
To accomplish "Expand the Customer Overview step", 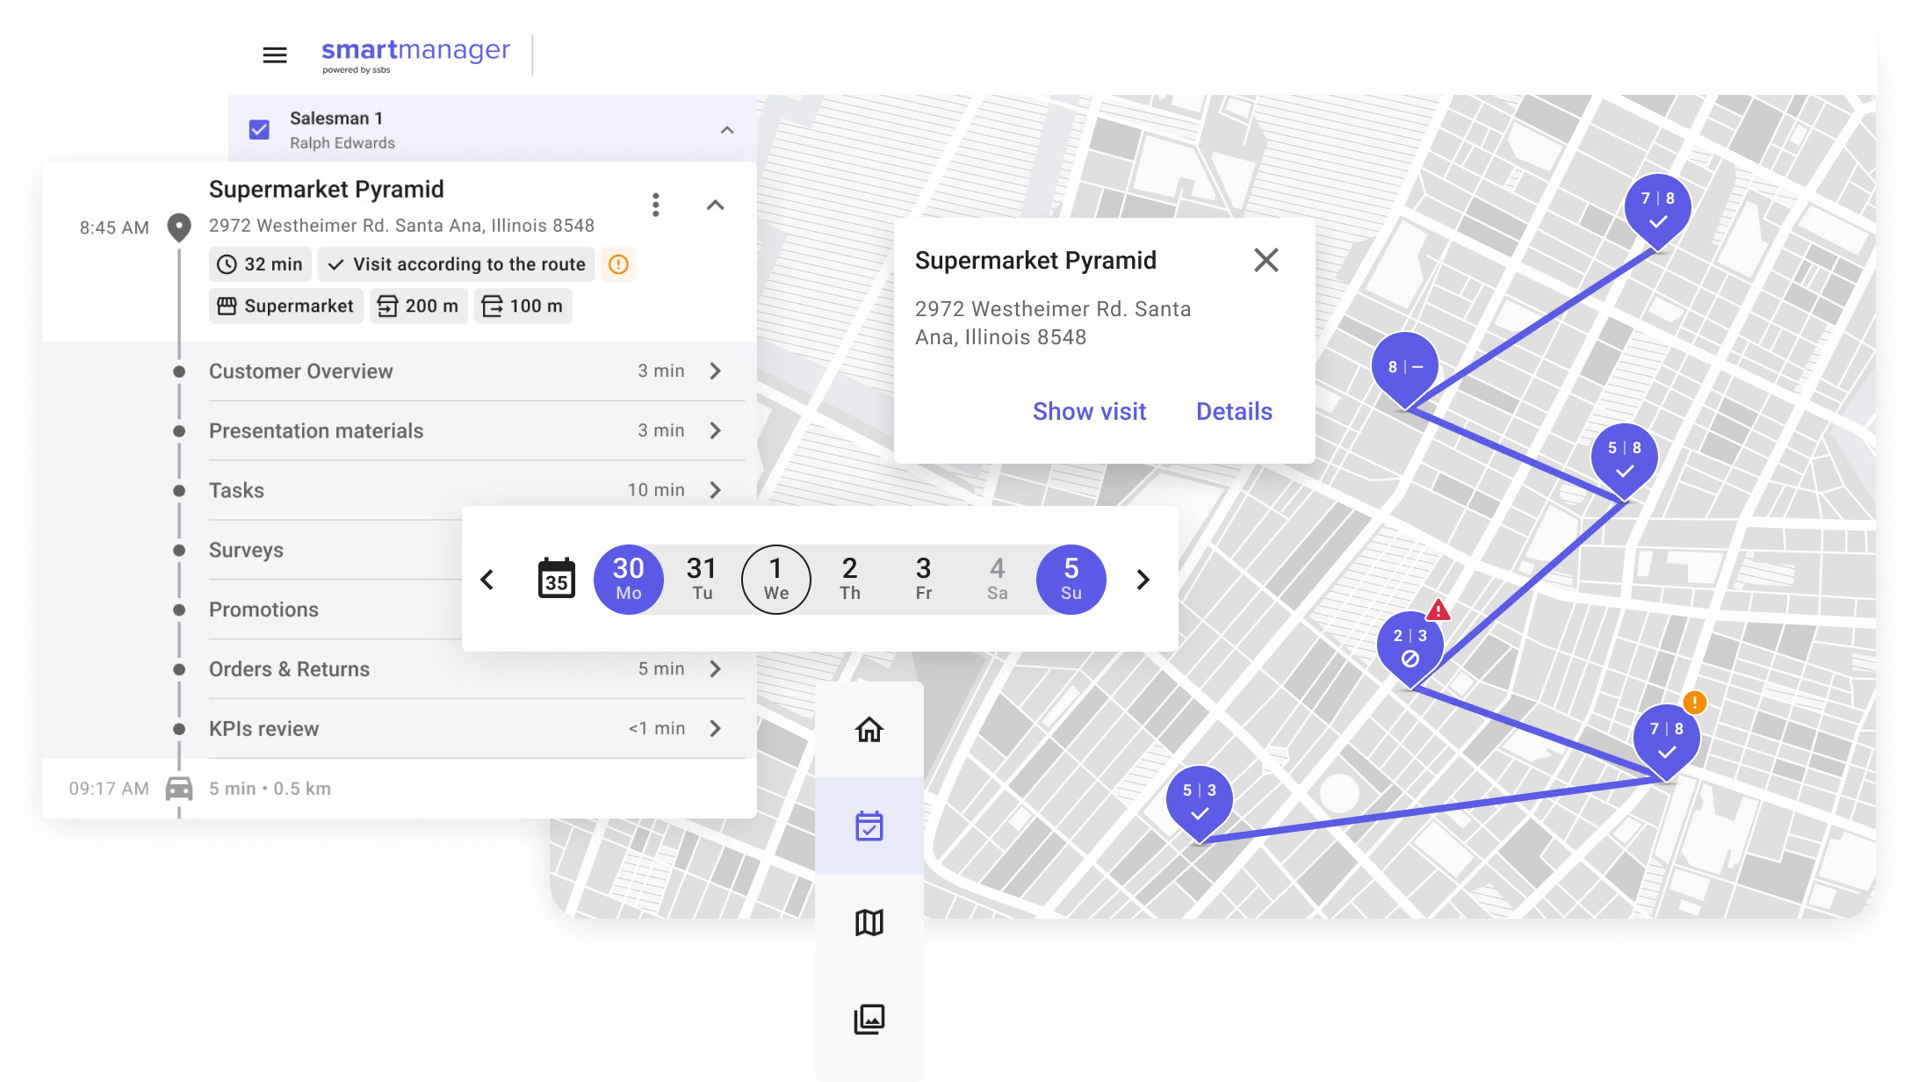I will click(715, 371).
